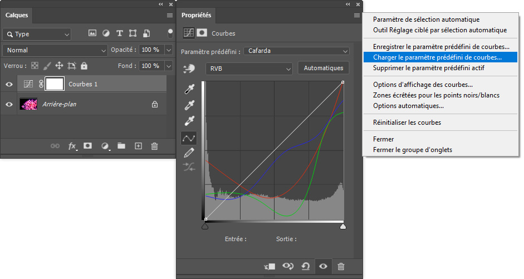Open the Normal blending mode dropdown

click(55, 50)
